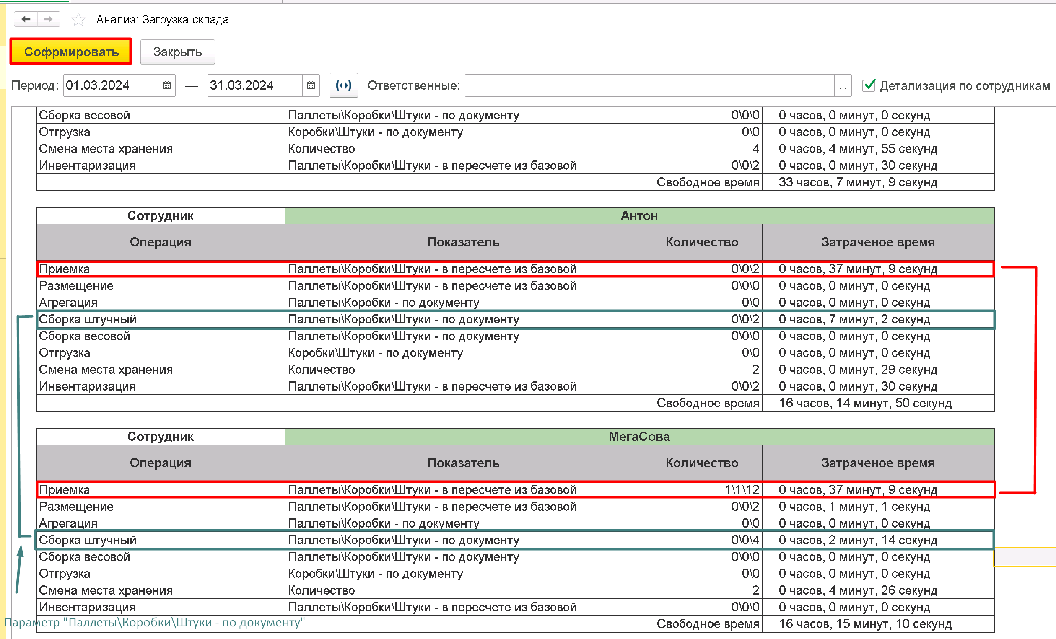The width and height of the screenshot is (1056, 639).
Task: Click the Софрмировать button
Action: (71, 52)
